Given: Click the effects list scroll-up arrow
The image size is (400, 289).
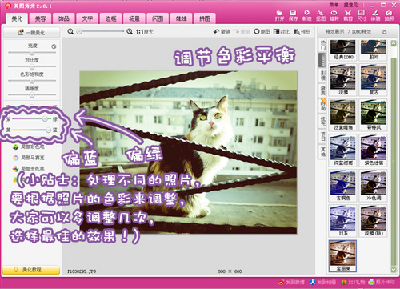Looking at the screenshot, I should pos(394,43).
